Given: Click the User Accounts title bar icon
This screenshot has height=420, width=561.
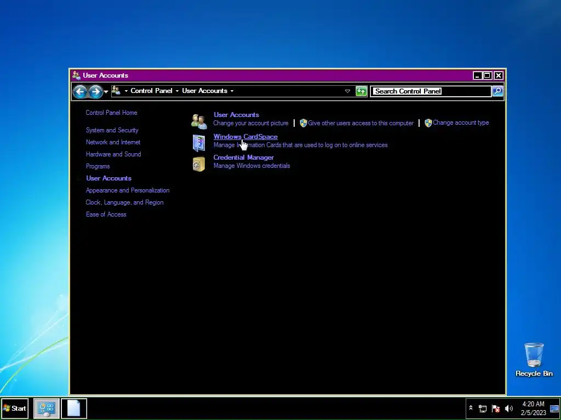Looking at the screenshot, I should 76,75.
